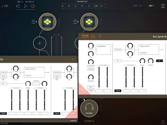Adjust Oscillator 2 PHASE knob

tap(28, 84)
